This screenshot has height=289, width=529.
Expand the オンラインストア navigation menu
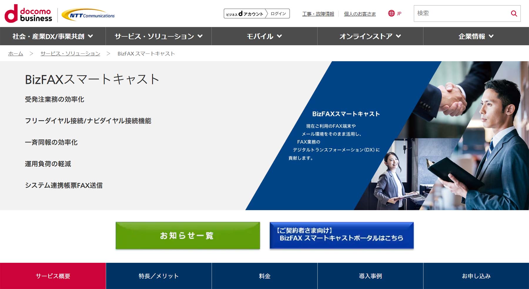(x=370, y=36)
